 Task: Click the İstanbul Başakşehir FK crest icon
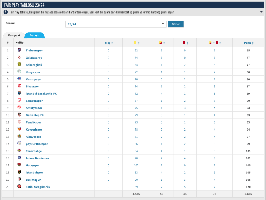click(x=19, y=93)
